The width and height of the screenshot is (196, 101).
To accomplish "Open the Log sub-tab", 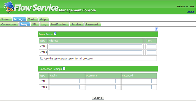I will [x=45, y=24].
